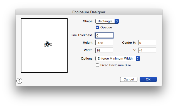Click the Width field showing 18
178x108 pixels.
(104, 50)
